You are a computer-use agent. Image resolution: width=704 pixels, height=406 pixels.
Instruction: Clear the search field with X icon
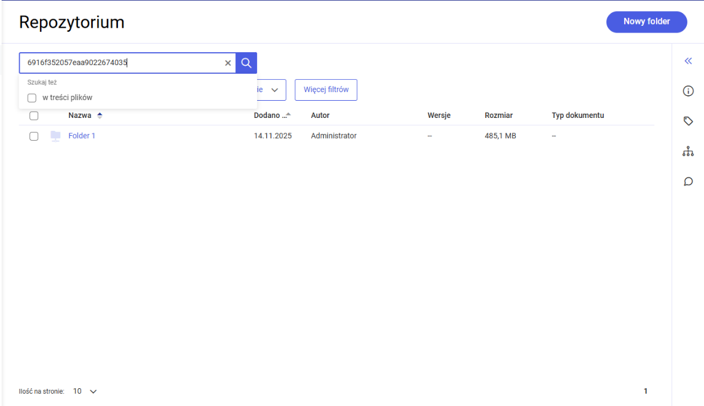coord(228,63)
